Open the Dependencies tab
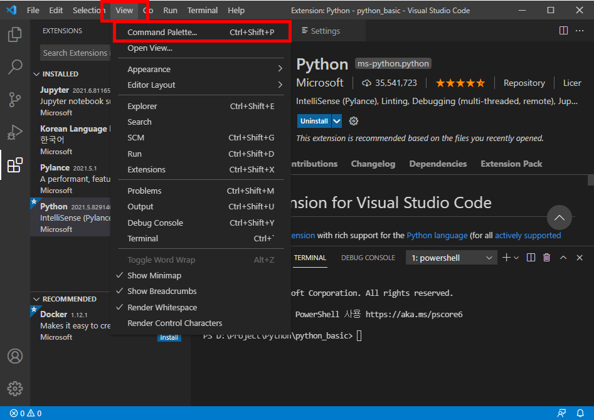Screen dimensions: 594x420 tap(438, 164)
